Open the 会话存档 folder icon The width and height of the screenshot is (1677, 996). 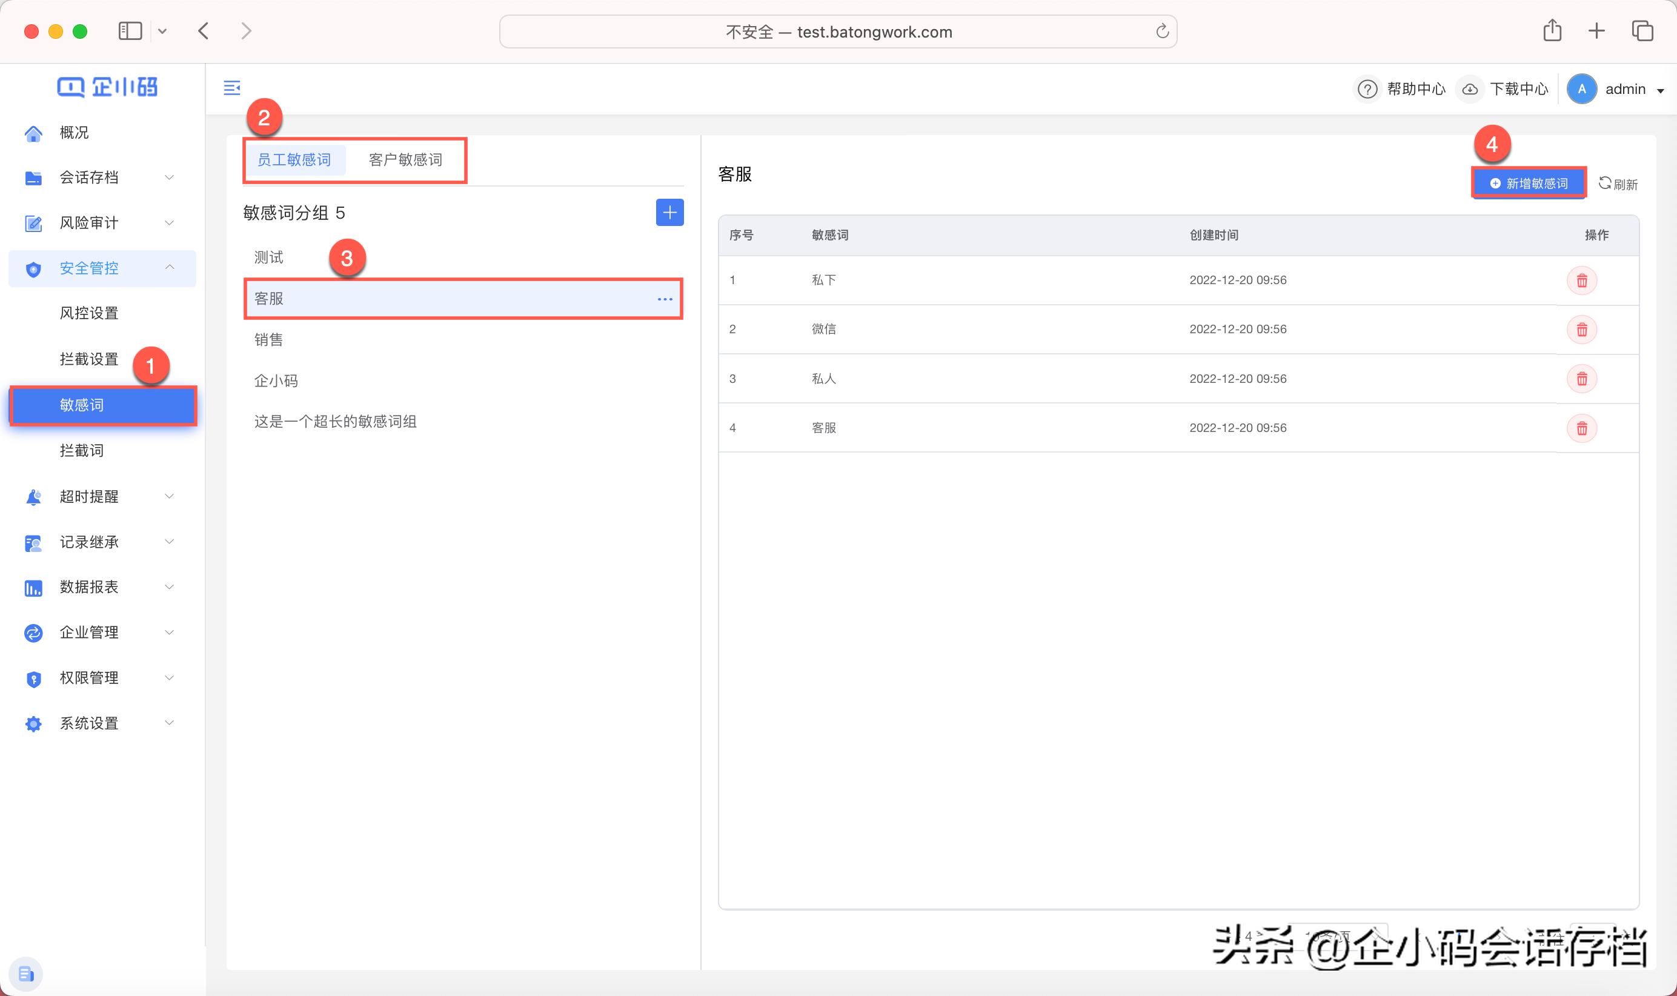point(33,177)
